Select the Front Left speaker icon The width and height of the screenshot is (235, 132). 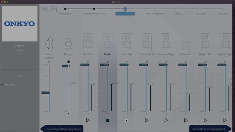88,43
